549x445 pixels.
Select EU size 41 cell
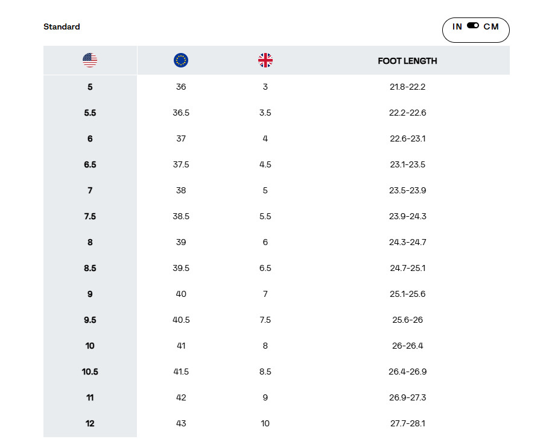(181, 346)
